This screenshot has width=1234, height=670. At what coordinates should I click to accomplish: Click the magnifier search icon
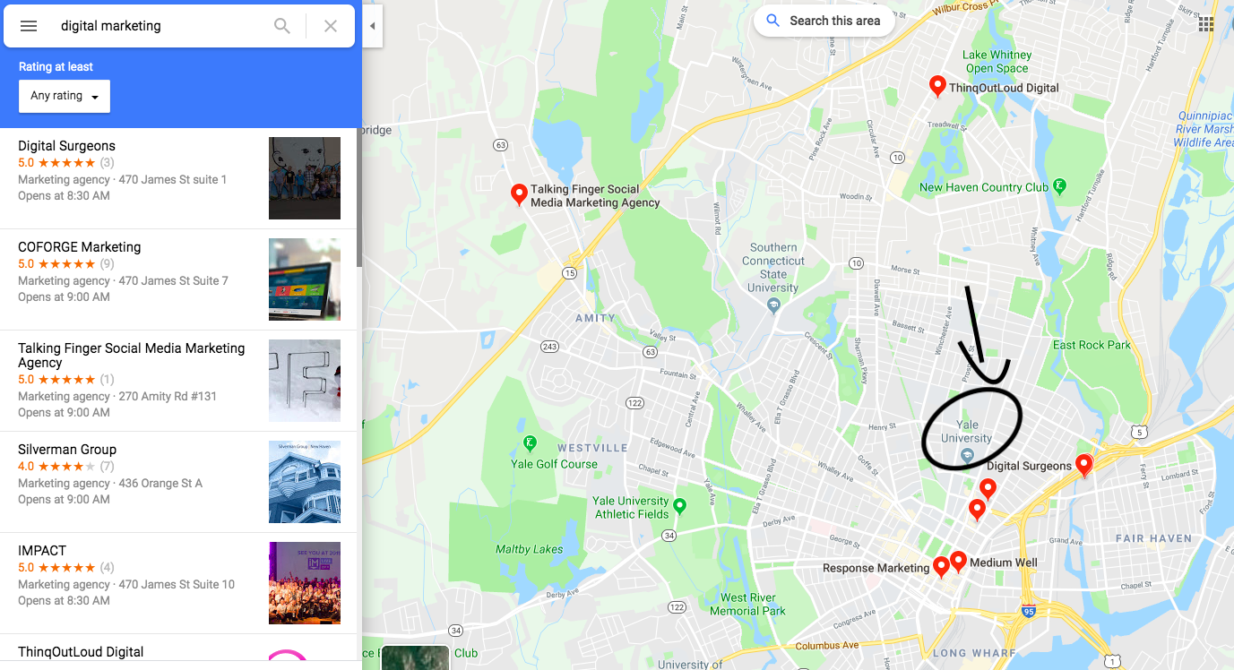[x=282, y=26]
